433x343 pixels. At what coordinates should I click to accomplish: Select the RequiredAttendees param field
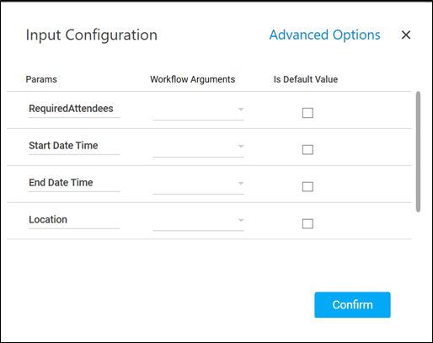coord(74,109)
